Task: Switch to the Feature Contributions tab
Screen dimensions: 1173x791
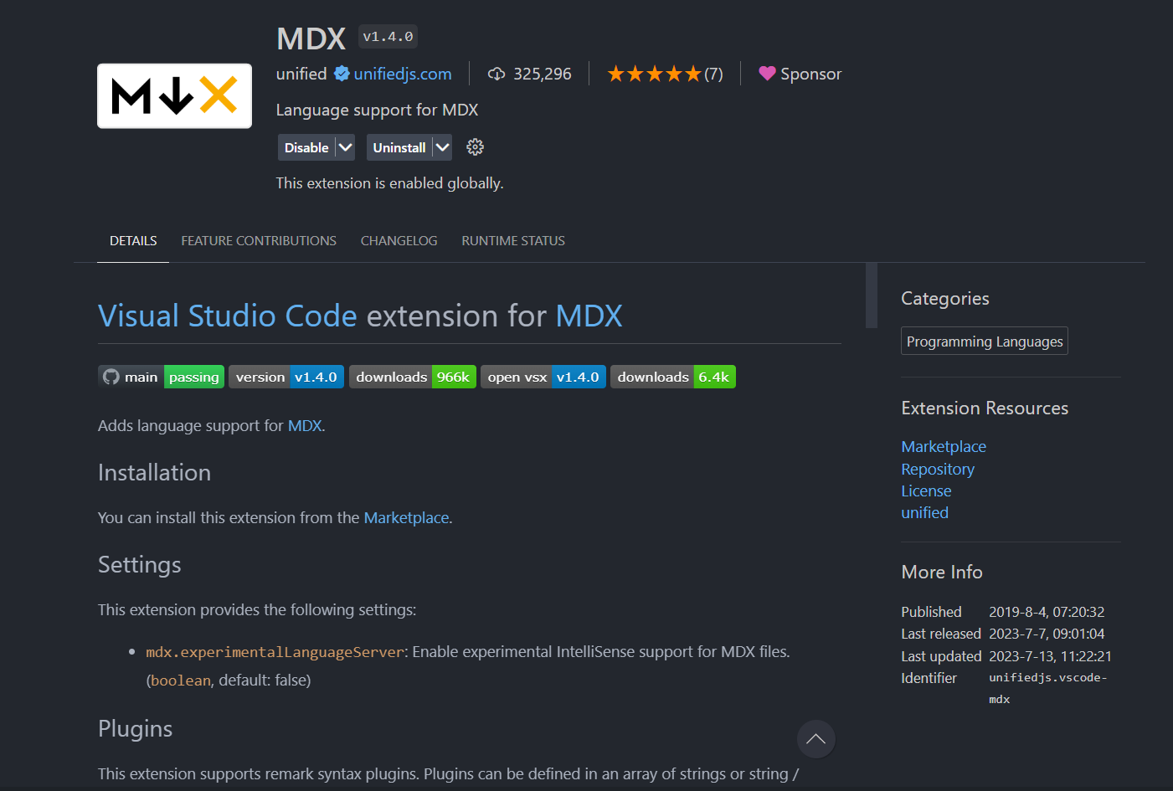Action: coord(259,241)
